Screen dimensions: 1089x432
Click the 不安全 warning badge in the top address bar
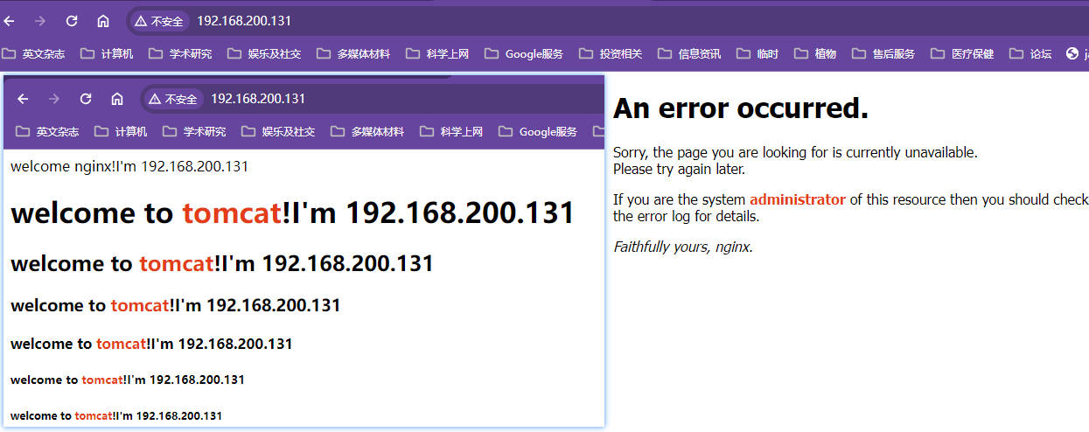click(158, 21)
